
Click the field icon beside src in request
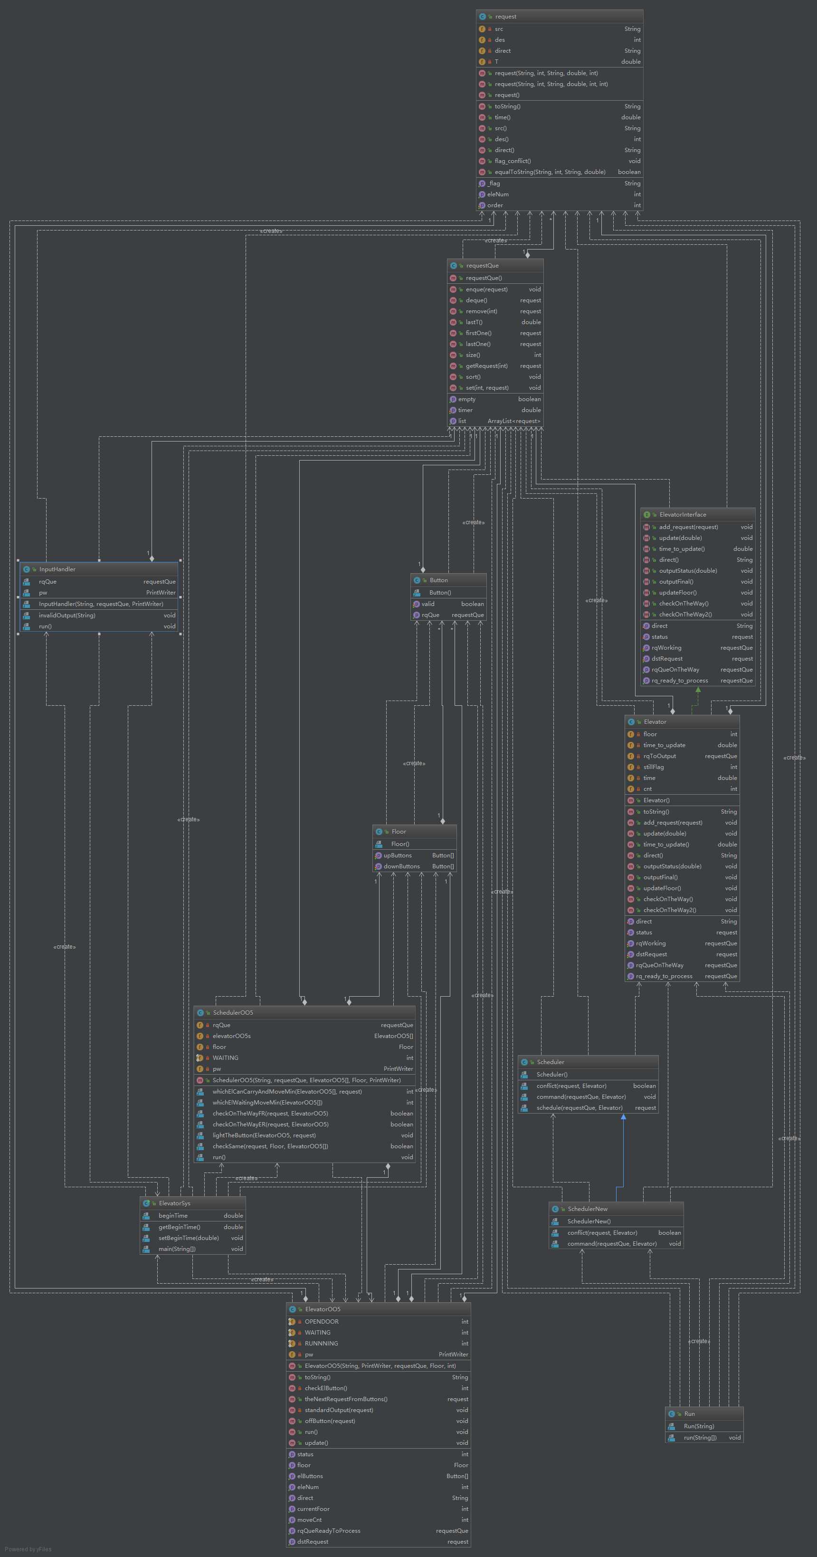(482, 29)
